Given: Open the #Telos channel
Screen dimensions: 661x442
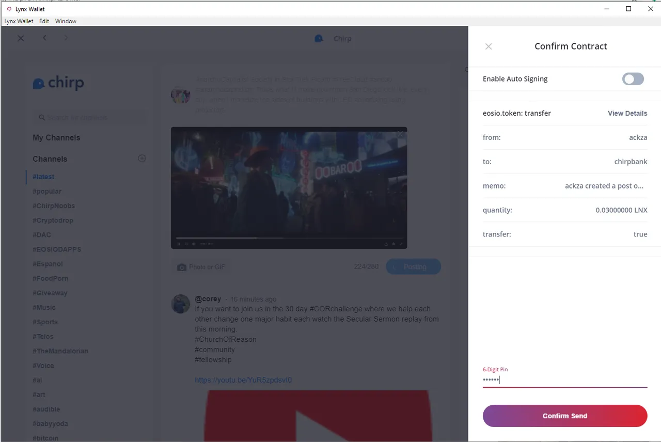Looking at the screenshot, I should (43, 336).
